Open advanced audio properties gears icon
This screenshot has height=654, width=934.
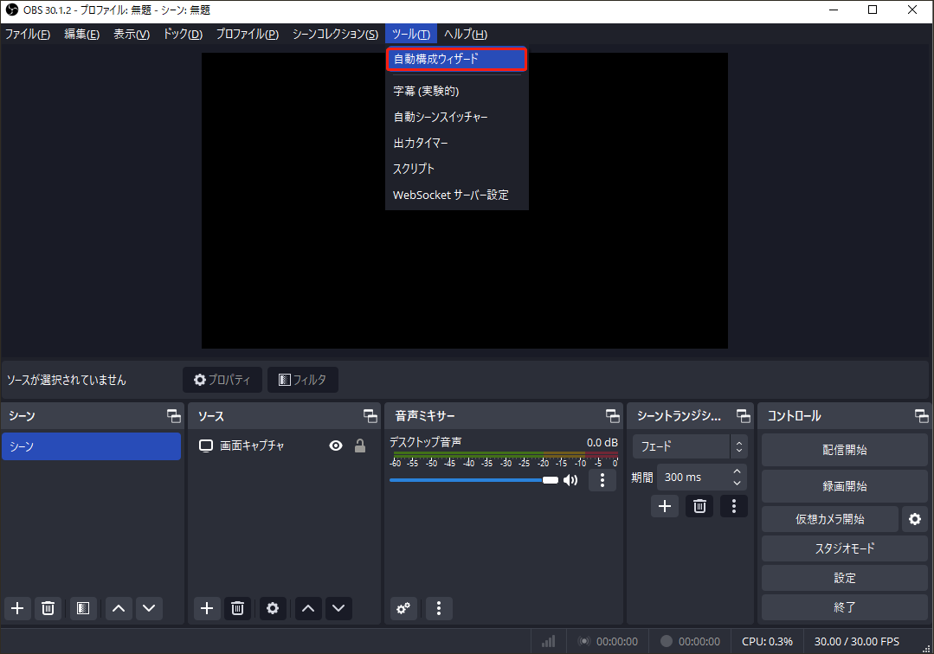tap(403, 608)
